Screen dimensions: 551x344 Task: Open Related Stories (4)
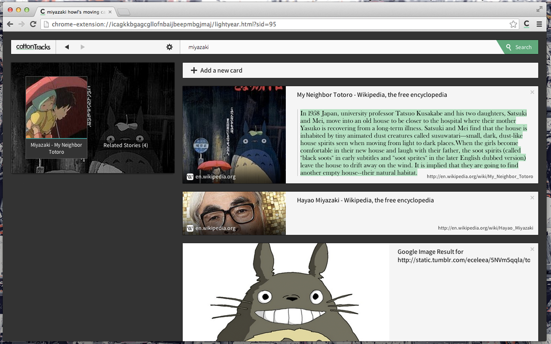pyautogui.click(x=126, y=145)
